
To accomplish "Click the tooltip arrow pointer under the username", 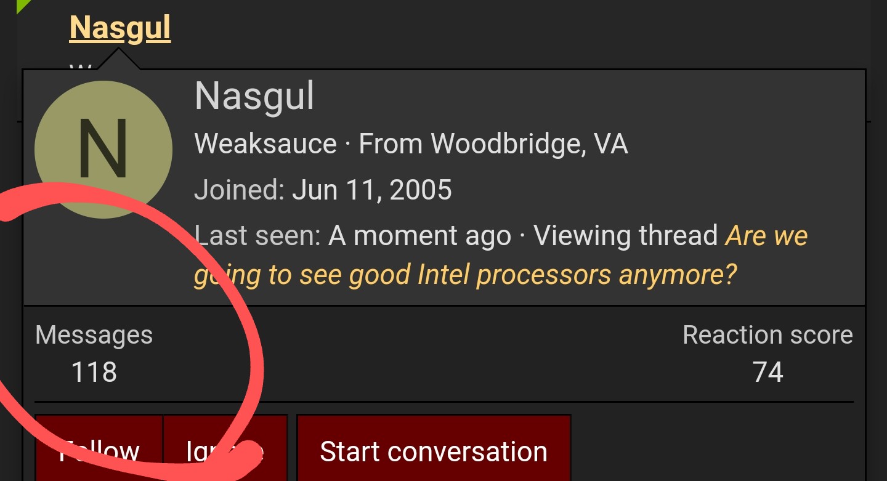I will [118, 60].
